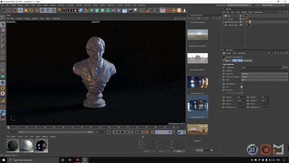Click the Offset U value field
This screenshot has width=289, height=163.
[x=241, y=97]
